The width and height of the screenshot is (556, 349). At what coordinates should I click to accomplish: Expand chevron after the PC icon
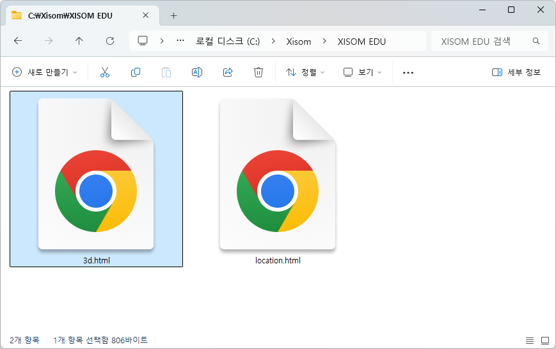point(162,41)
